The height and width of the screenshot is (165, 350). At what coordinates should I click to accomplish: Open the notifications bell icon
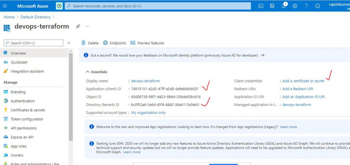tap(284, 6)
